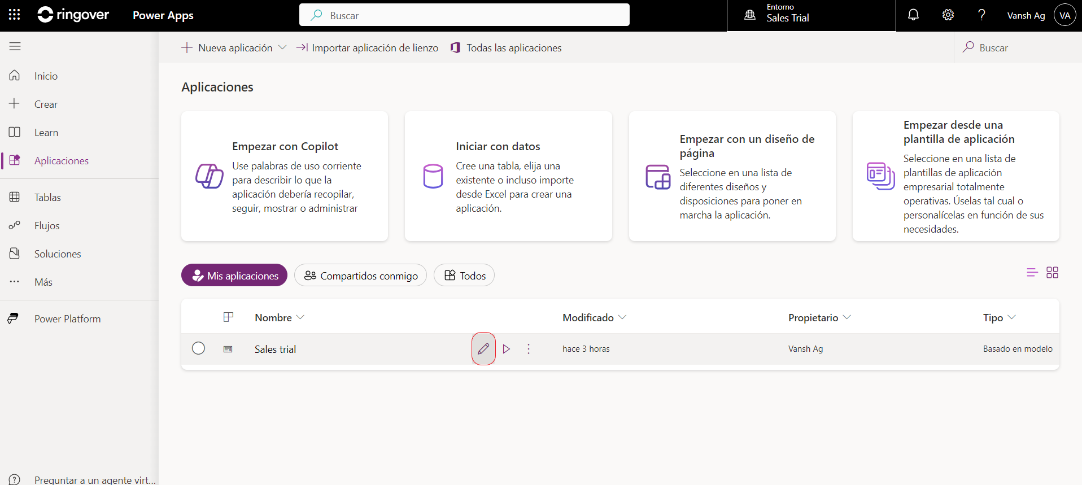
Task: Open Empezar con Copilot card
Action: tap(285, 176)
